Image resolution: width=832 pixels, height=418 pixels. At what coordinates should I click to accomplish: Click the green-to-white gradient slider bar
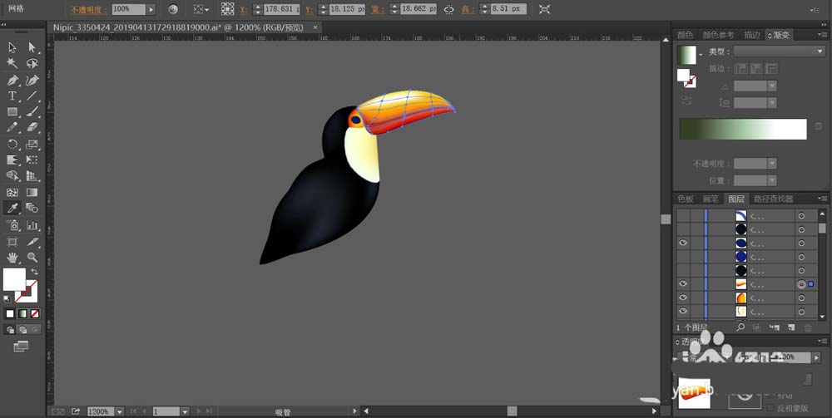(x=743, y=130)
